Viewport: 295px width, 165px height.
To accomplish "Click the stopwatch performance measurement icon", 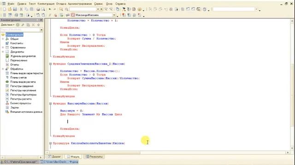I will pyautogui.click(x=205, y=9).
